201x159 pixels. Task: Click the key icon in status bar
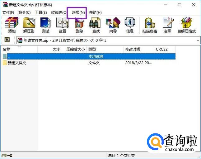(10, 156)
